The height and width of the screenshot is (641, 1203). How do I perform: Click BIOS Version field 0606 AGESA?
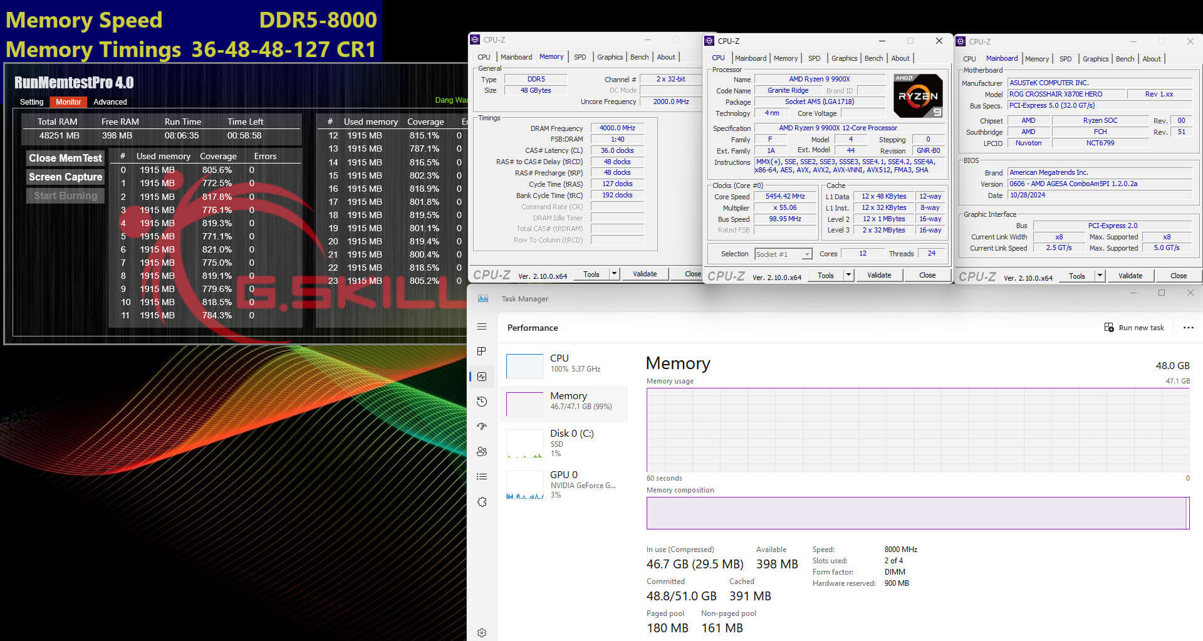1100,184
